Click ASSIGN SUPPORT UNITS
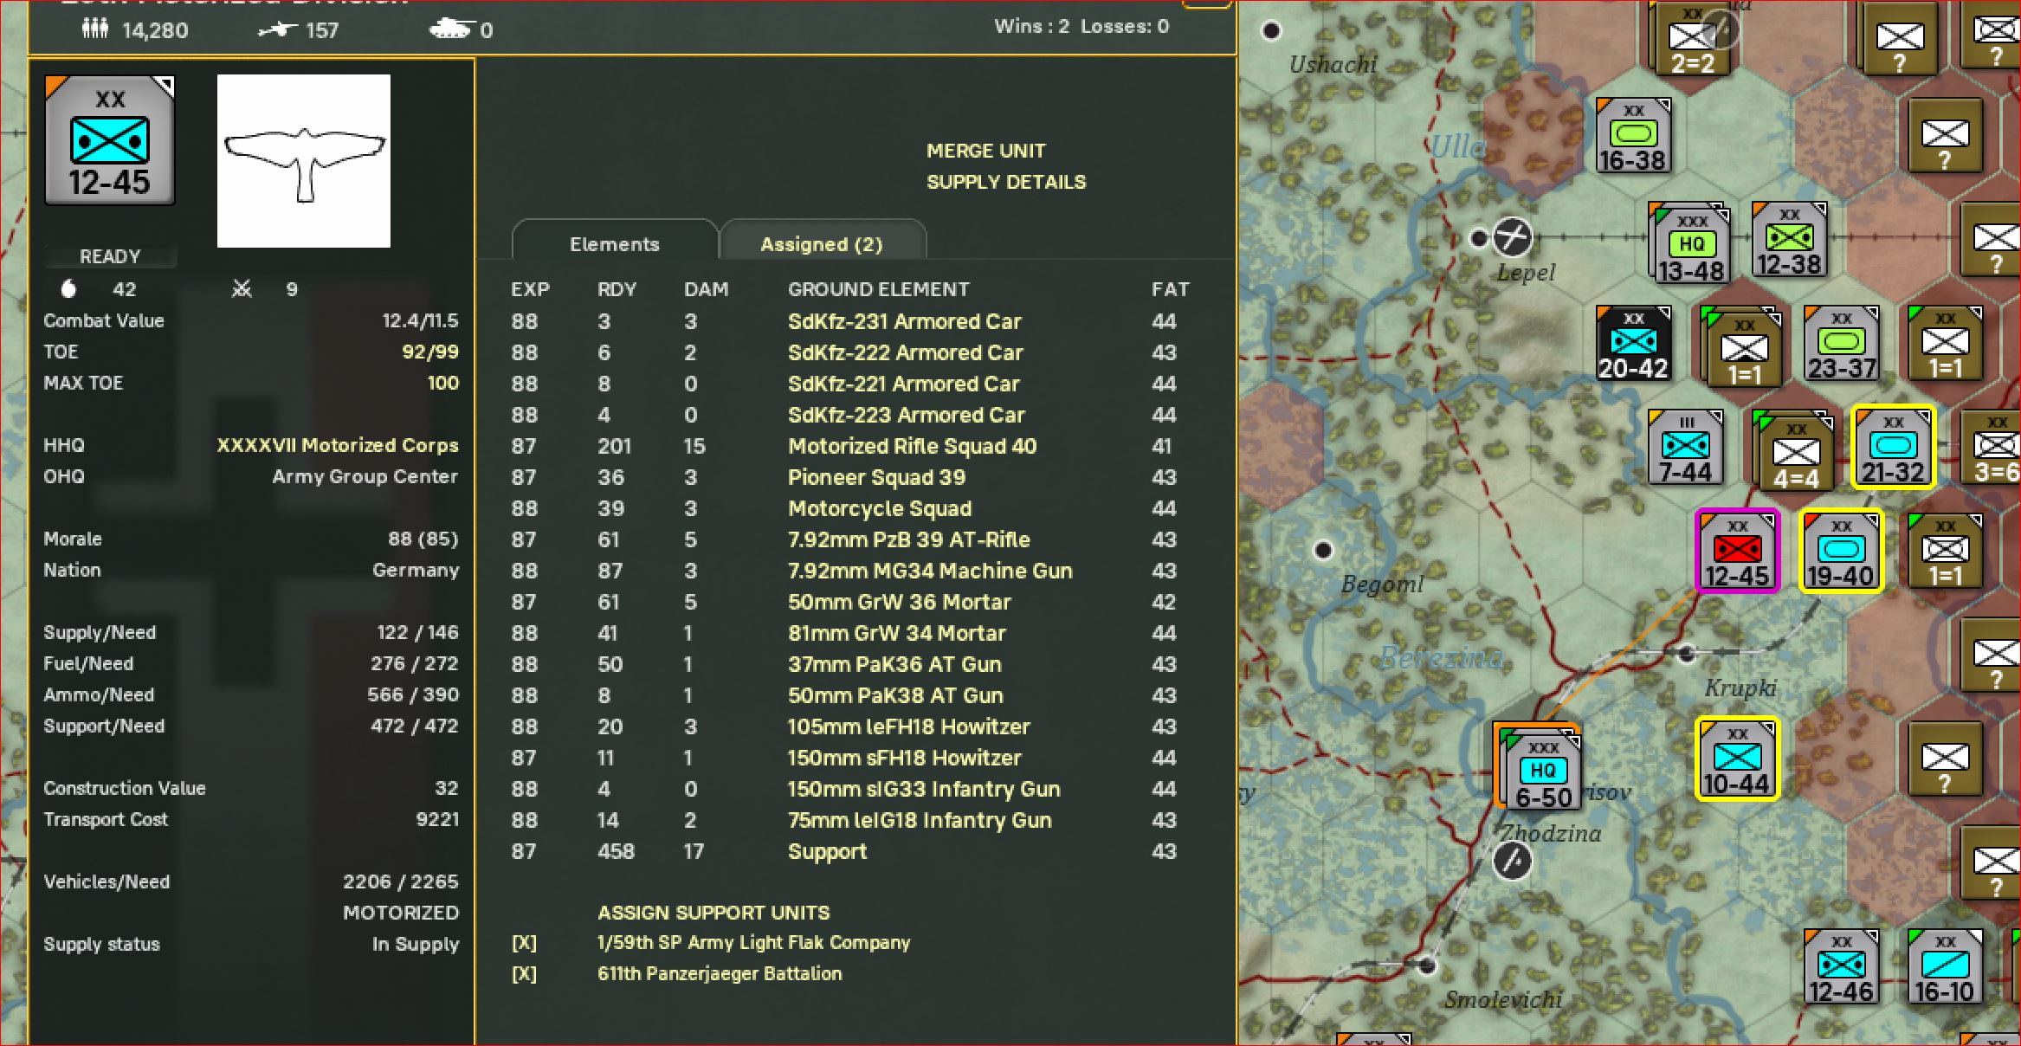Image resolution: width=2021 pixels, height=1046 pixels. coord(713,913)
